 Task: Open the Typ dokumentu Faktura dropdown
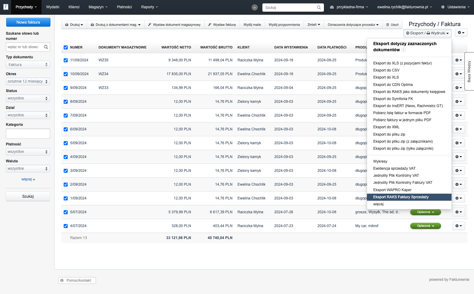28,65
